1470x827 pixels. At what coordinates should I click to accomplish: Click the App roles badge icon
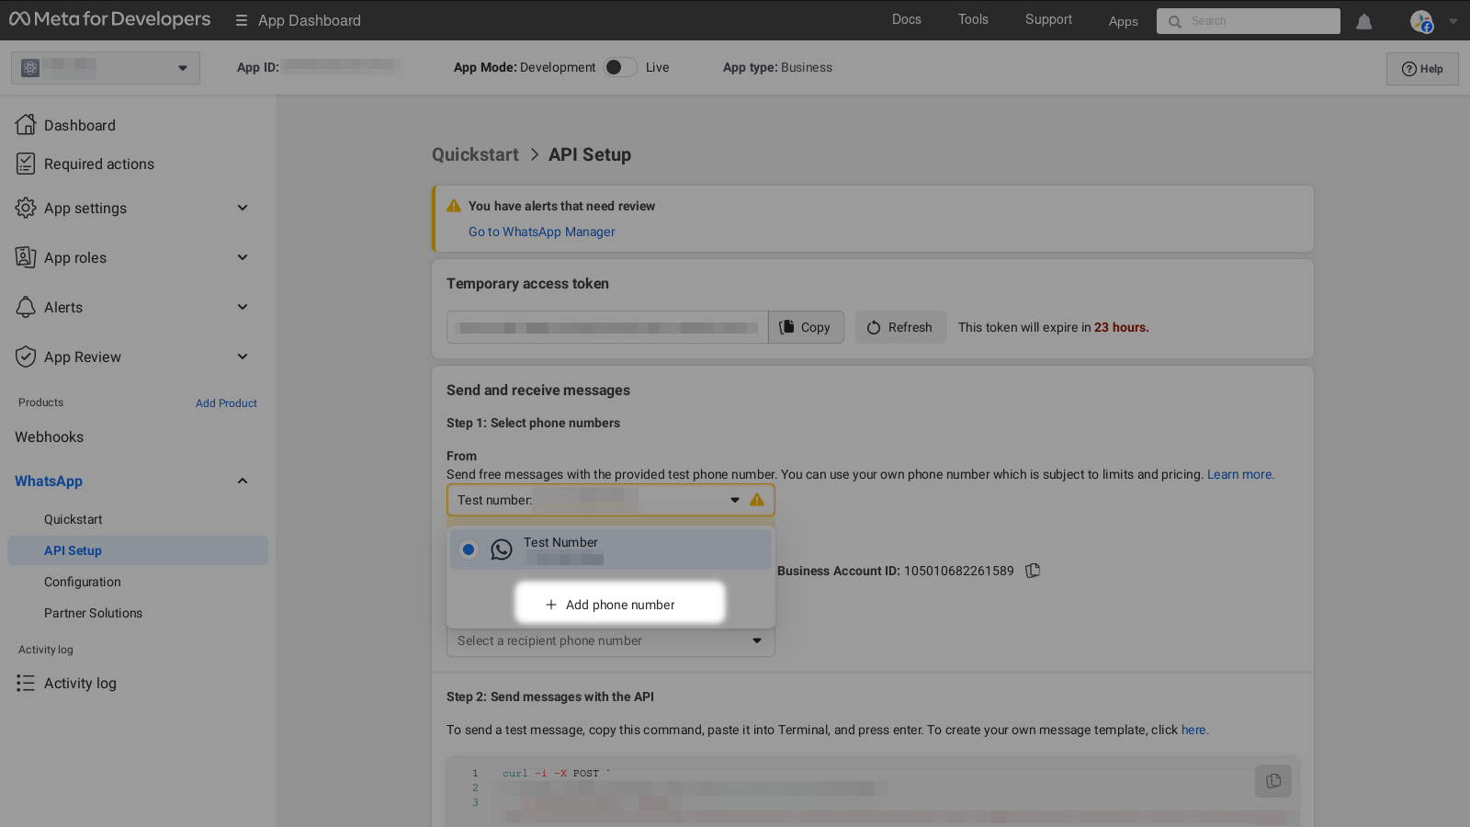[26, 257]
